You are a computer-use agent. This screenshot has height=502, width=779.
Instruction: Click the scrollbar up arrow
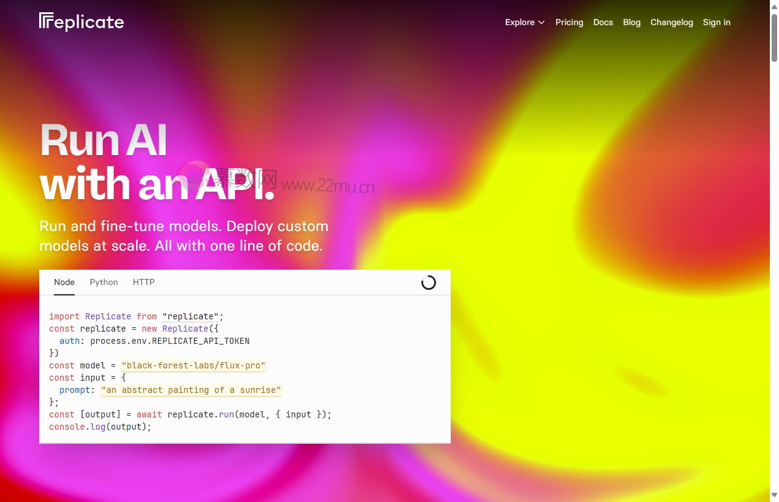point(774,5)
